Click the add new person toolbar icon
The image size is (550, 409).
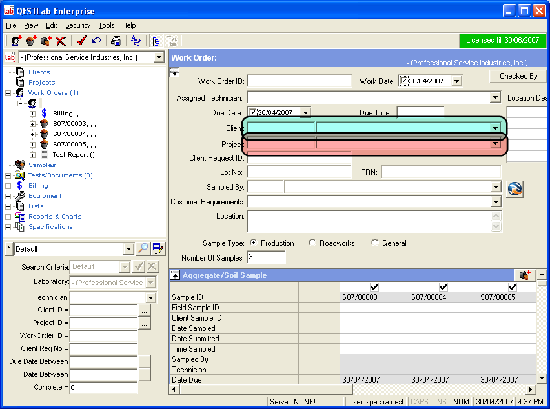16,41
